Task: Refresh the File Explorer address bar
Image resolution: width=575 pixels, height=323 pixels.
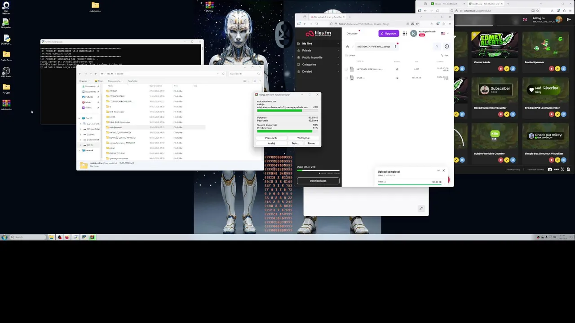Action: tap(223, 74)
